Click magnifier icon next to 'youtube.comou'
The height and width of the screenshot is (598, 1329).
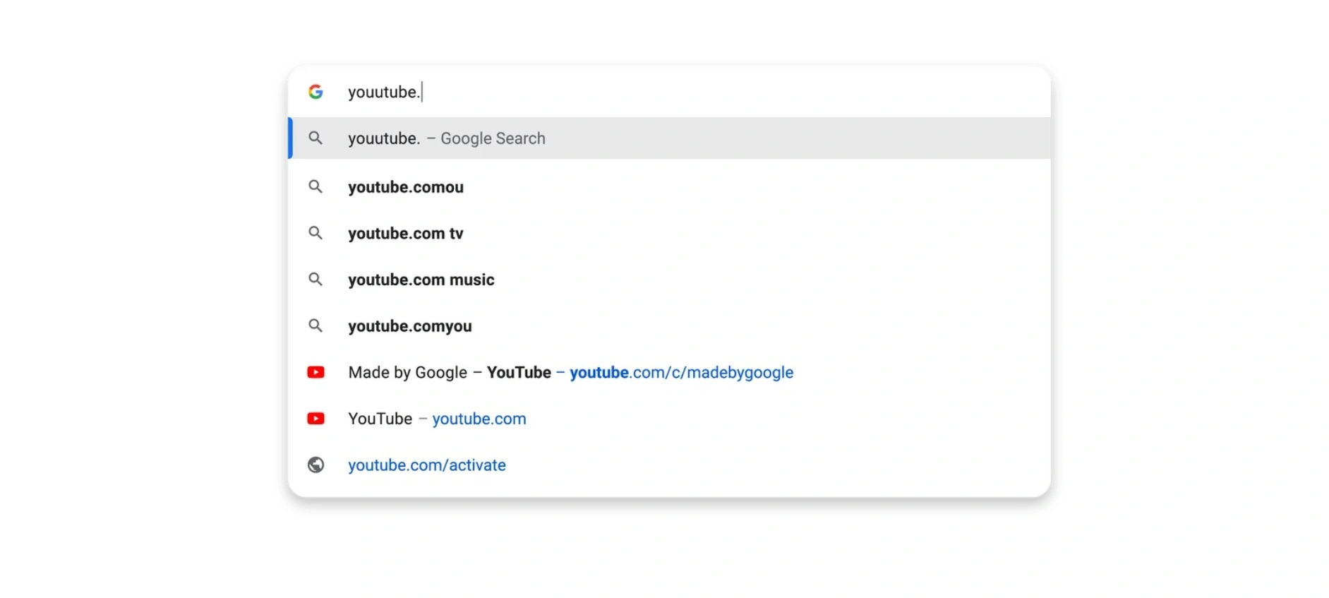tap(315, 187)
